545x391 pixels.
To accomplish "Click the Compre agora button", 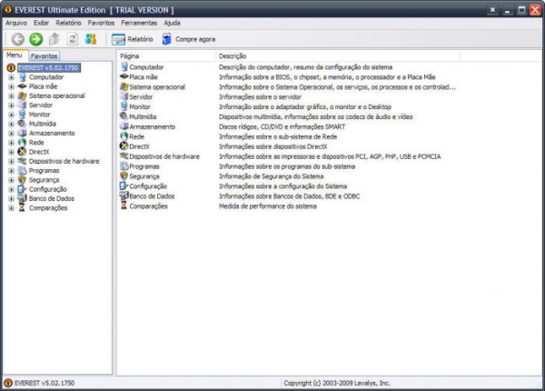I will (189, 39).
